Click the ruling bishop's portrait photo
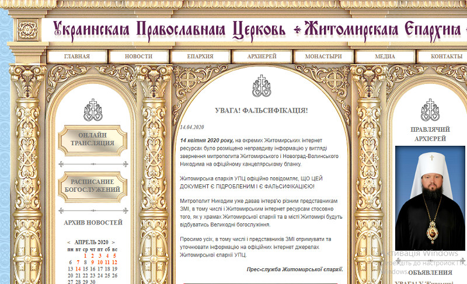This screenshot has height=284, width=467. 430,197
